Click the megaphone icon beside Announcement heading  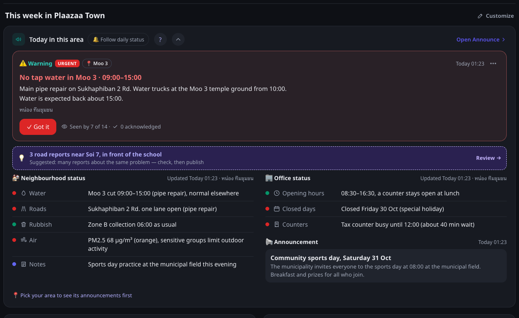(x=269, y=242)
